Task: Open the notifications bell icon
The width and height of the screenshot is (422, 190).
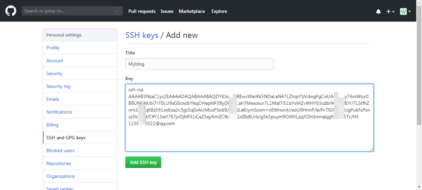Action: coord(378,12)
